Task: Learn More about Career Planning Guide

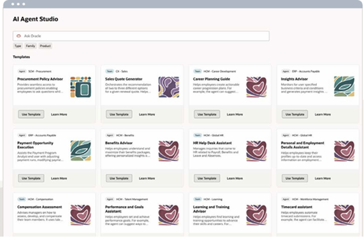Action: (x=235, y=114)
